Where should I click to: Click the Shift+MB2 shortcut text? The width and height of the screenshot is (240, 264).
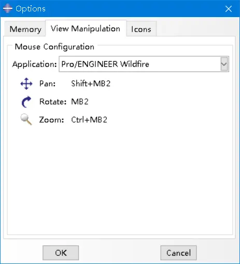point(91,83)
